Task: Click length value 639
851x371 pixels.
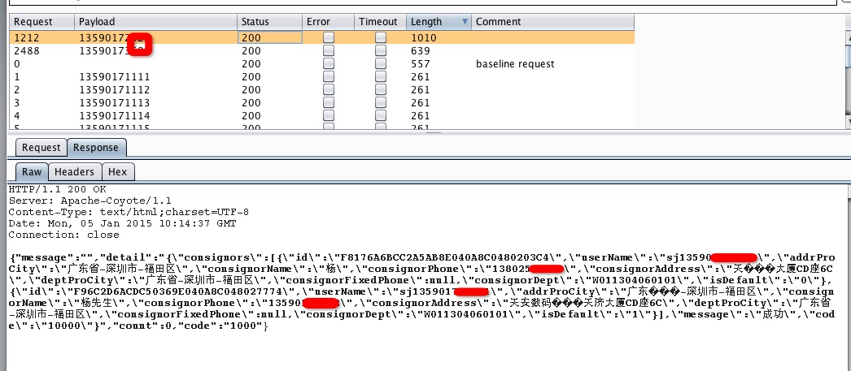Action: click(421, 51)
